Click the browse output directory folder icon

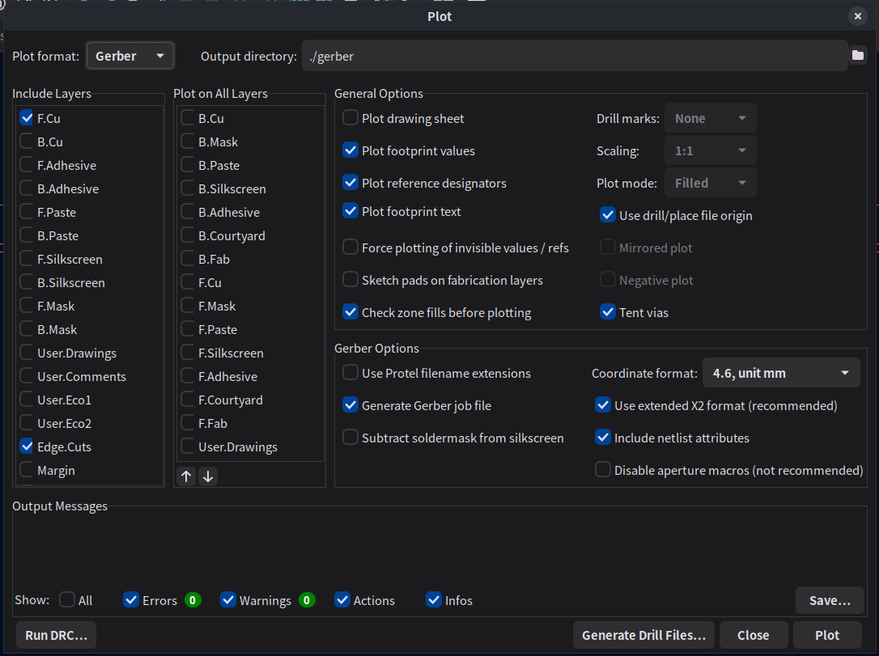pos(858,56)
